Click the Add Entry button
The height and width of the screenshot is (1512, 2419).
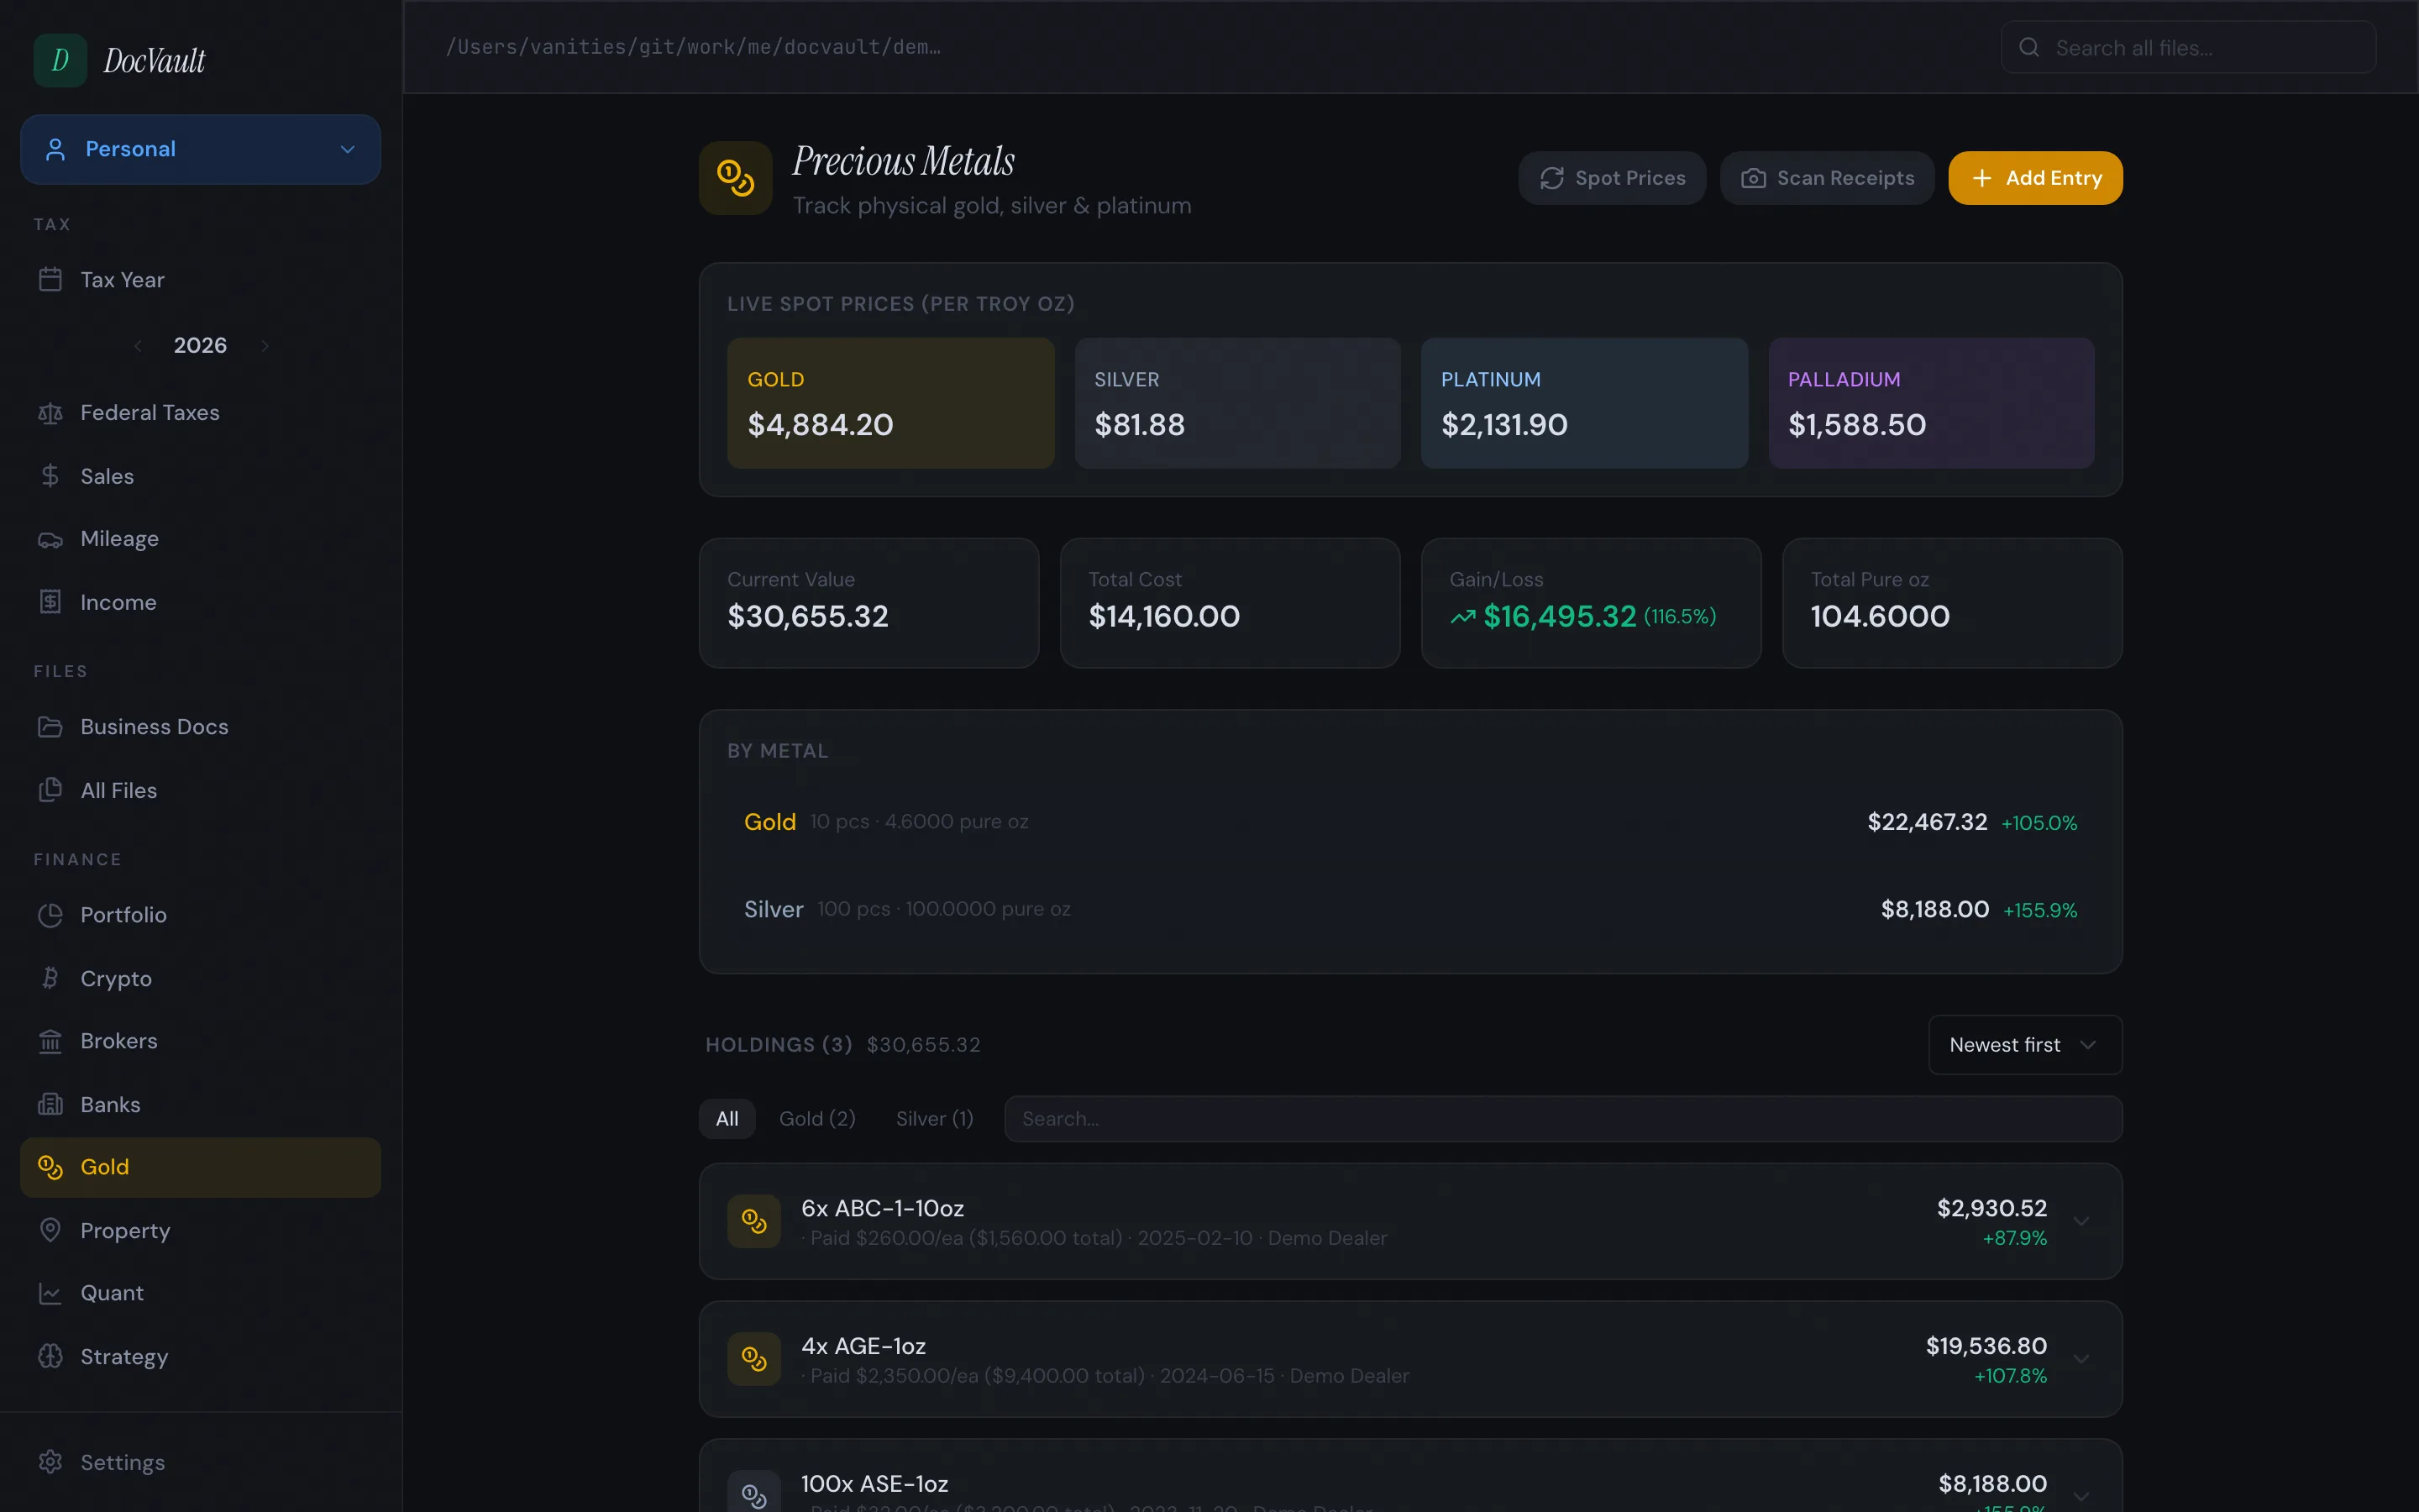tap(2035, 178)
